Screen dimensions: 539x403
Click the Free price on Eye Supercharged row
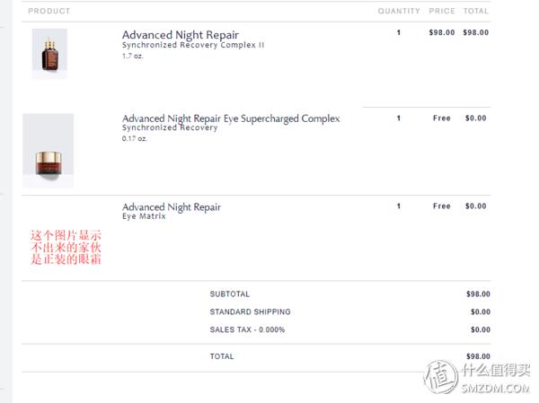click(442, 118)
